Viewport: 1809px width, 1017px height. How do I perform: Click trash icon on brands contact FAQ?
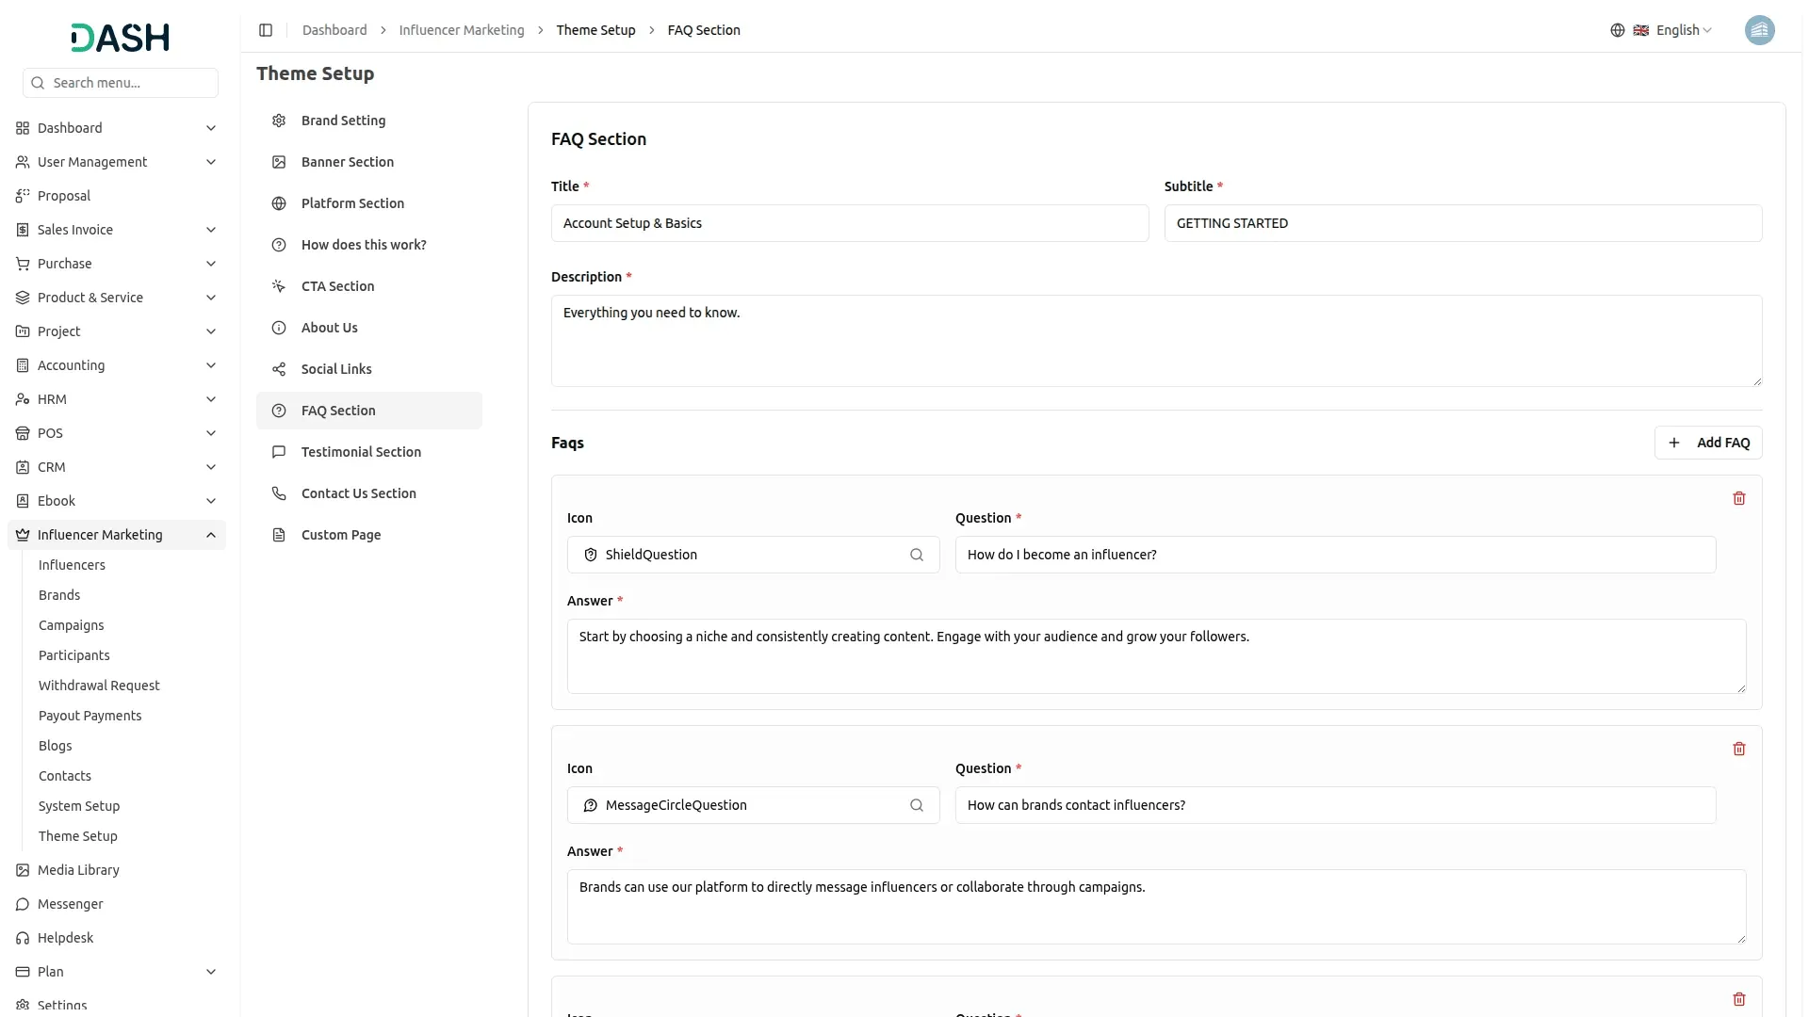pos(1739,749)
